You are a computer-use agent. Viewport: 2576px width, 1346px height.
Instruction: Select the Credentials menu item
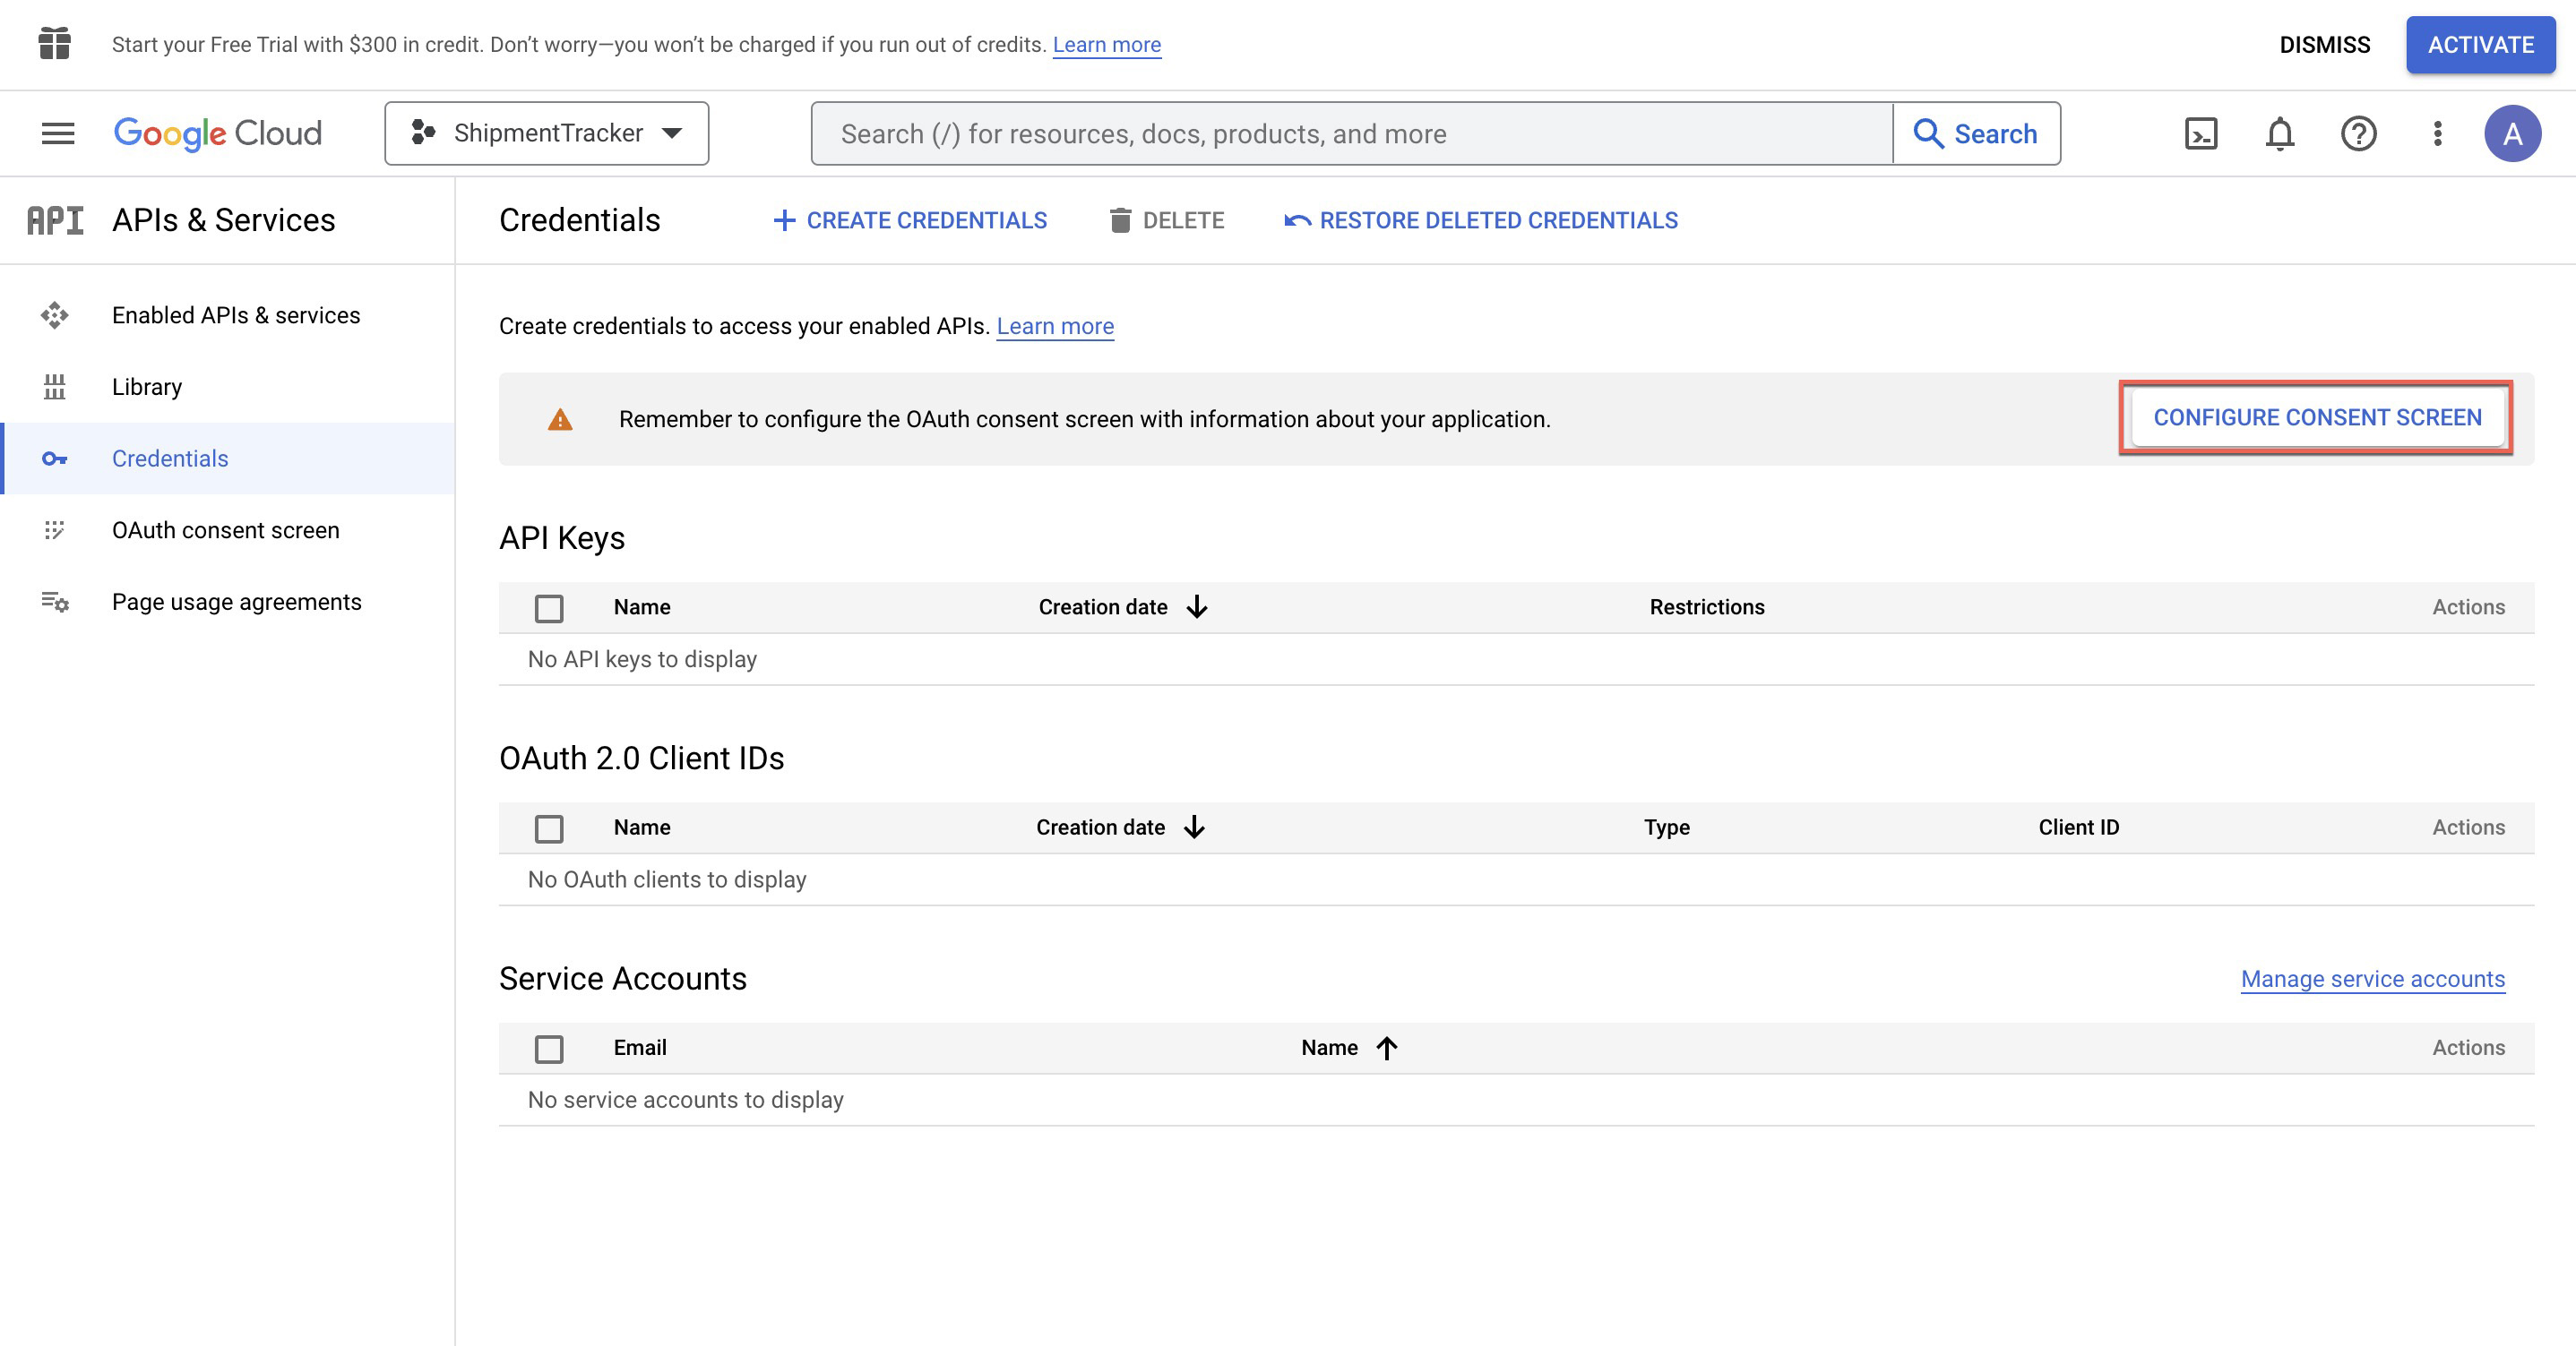pos(168,457)
